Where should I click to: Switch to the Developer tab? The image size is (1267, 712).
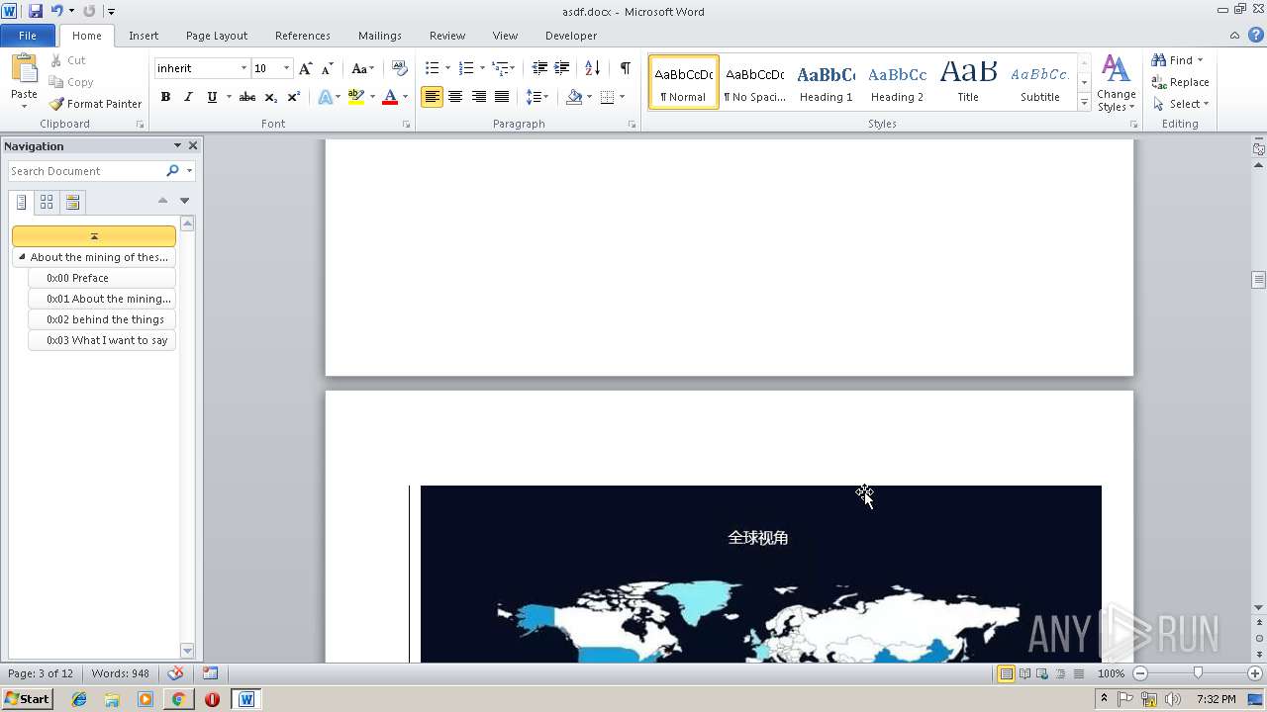571,36
